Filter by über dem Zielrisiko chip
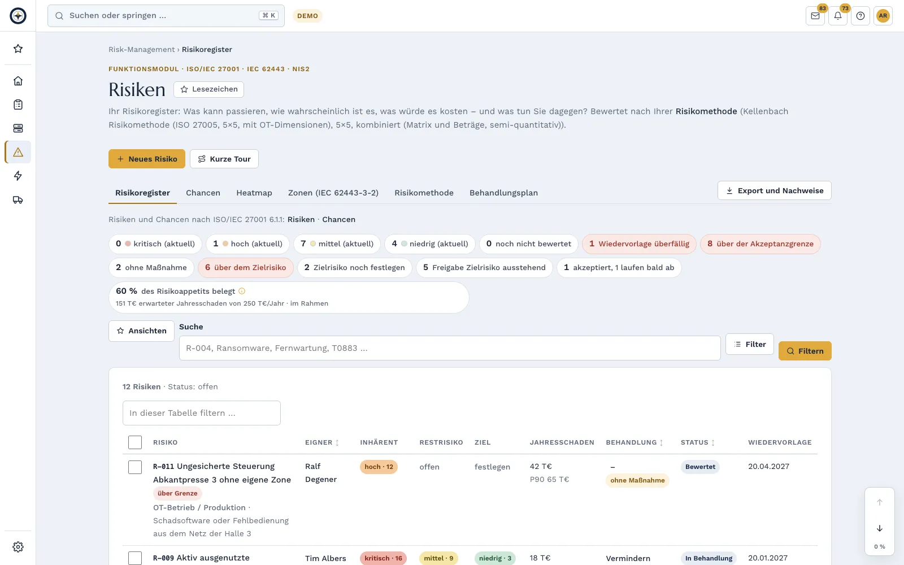 [x=245, y=268]
